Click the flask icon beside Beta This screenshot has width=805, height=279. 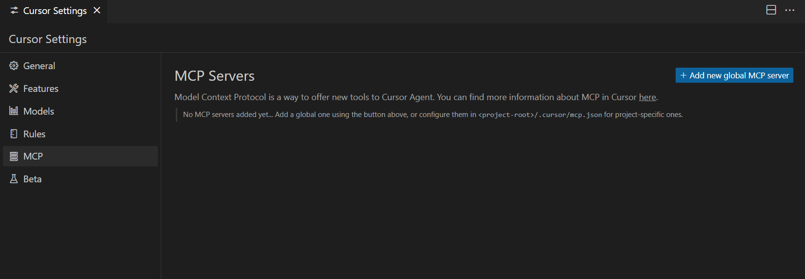point(14,179)
